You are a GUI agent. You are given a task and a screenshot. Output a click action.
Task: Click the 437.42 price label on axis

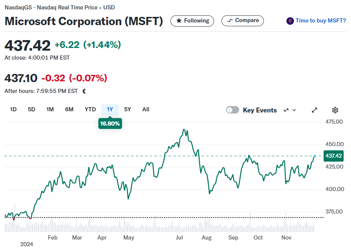pyautogui.click(x=333, y=156)
